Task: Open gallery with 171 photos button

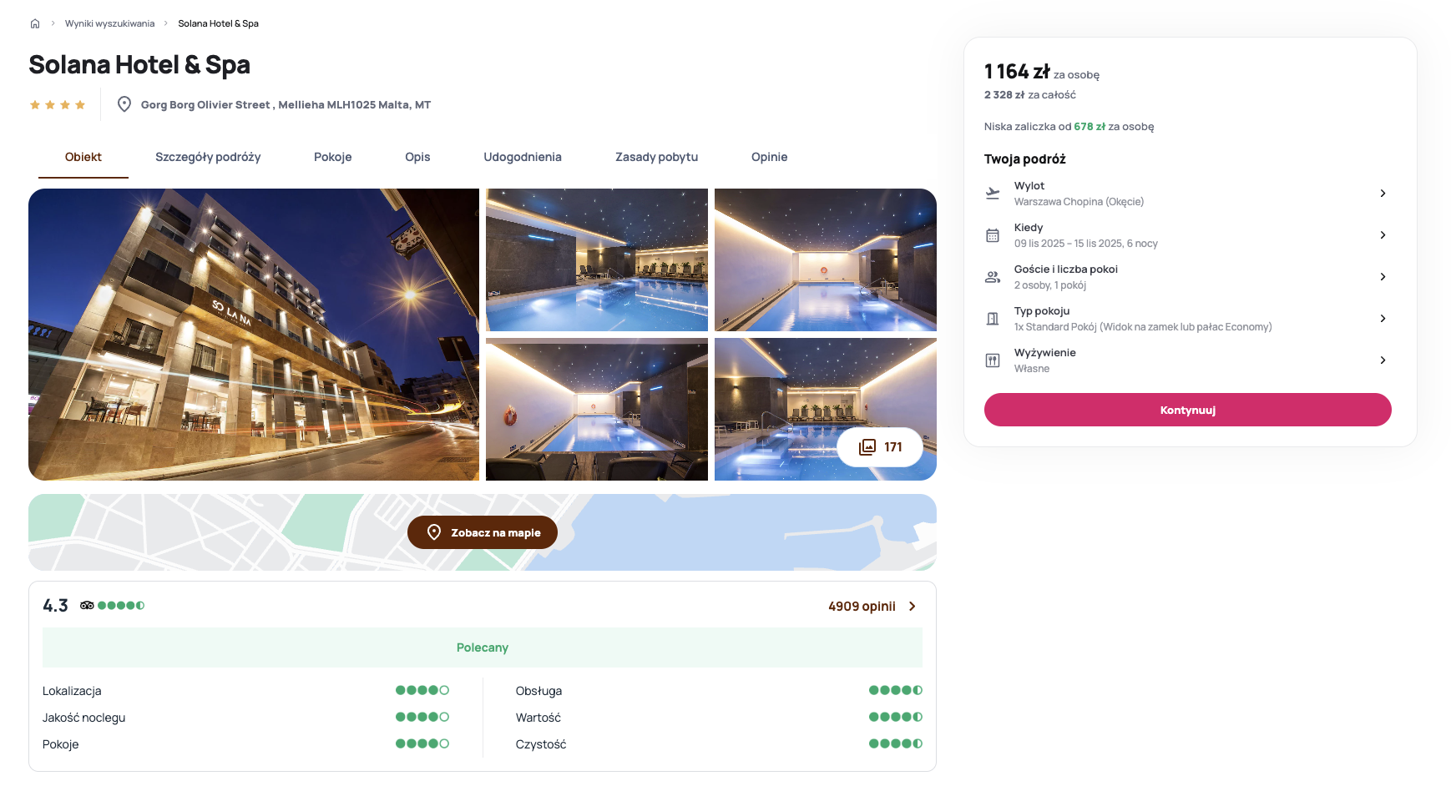Action: coord(880,447)
